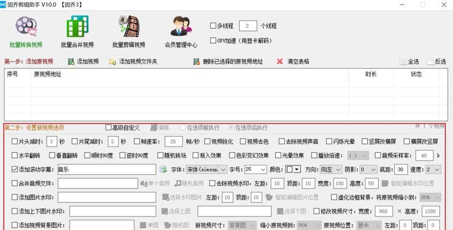Enable 多线程 checkbox
Image resolution: width=453 pixels, height=230 pixels.
point(213,26)
